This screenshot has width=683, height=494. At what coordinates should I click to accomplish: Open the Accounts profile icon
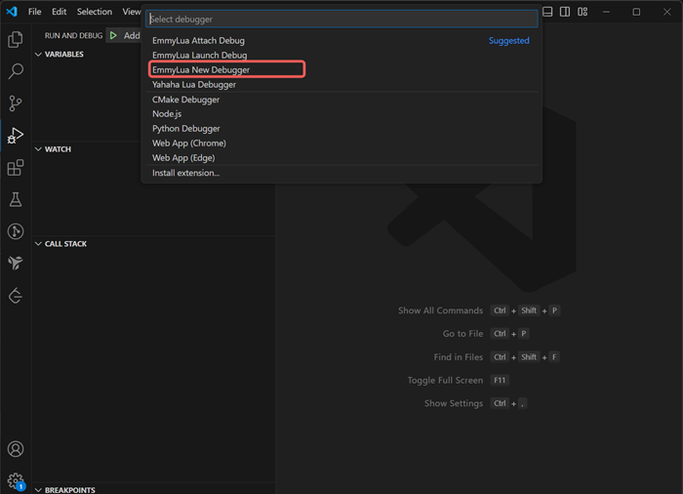tap(16, 449)
